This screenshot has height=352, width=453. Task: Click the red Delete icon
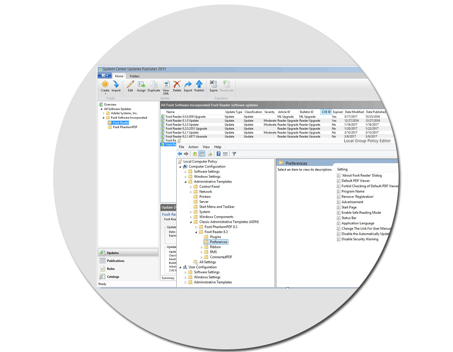coord(177,84)
